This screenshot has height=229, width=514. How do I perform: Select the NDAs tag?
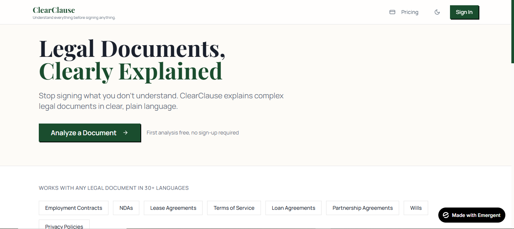click(x=126, y=208)
